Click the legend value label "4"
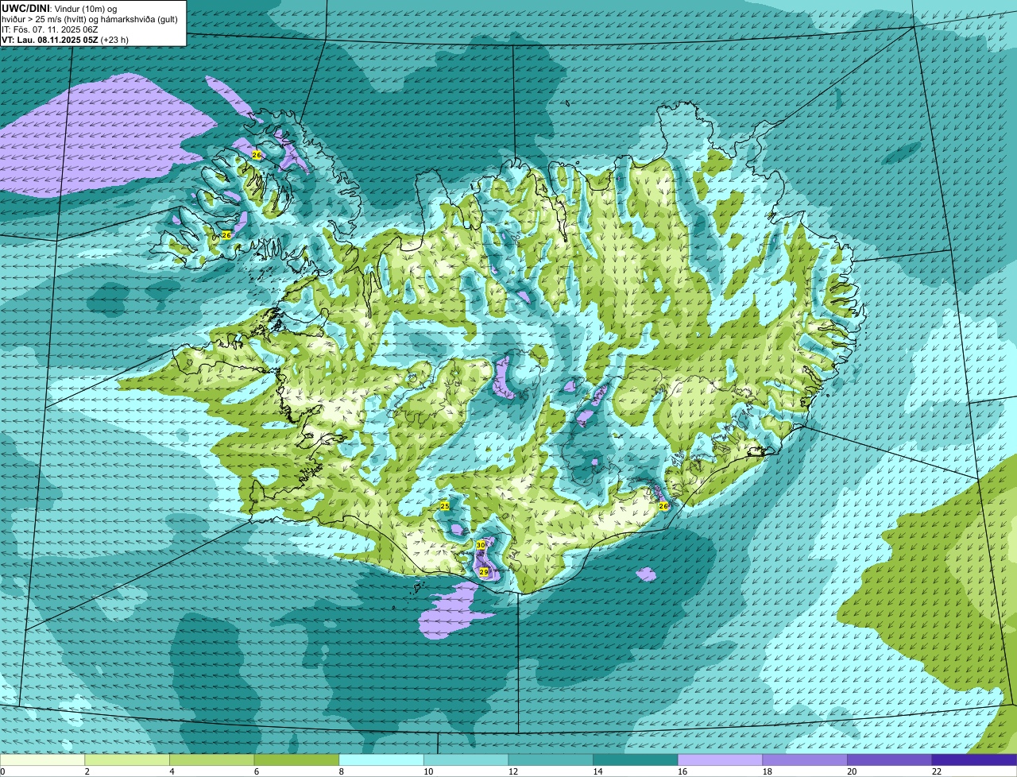Viewport: 1017px width, 777px height. tap(172, 771)
